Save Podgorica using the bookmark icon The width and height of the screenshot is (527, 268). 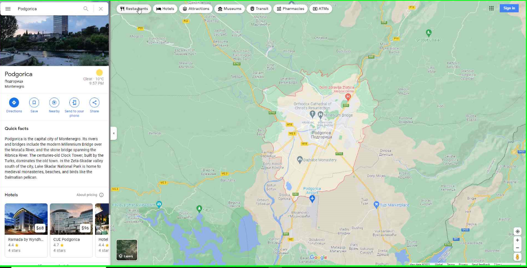[34, 102]
